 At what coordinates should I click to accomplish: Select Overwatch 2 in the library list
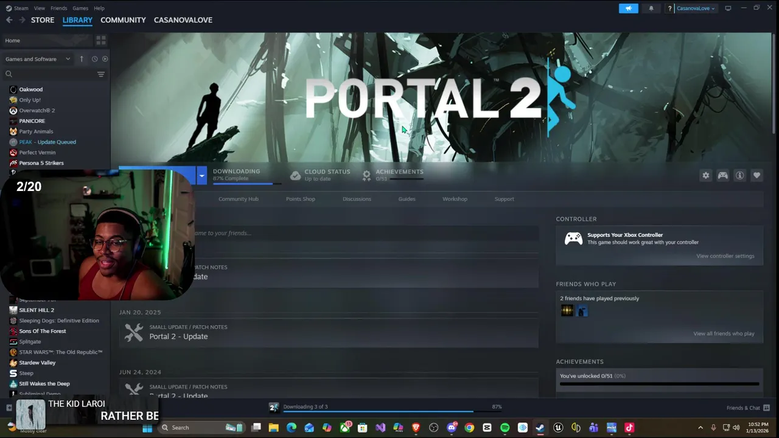coord(37,111)
